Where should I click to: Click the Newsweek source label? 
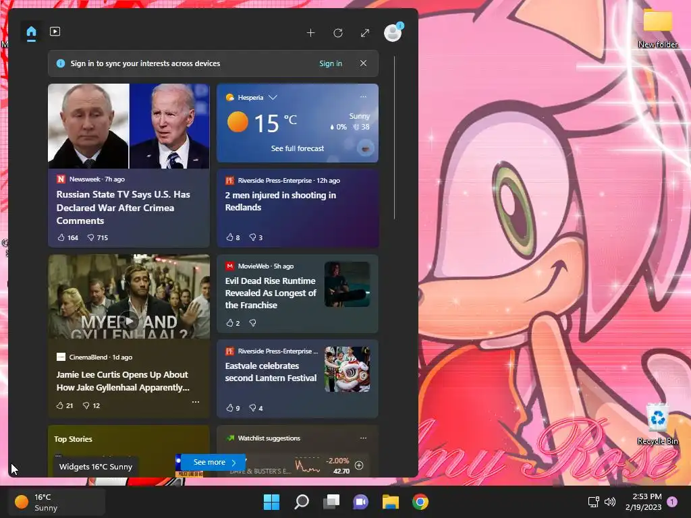[x=84, y=179]
